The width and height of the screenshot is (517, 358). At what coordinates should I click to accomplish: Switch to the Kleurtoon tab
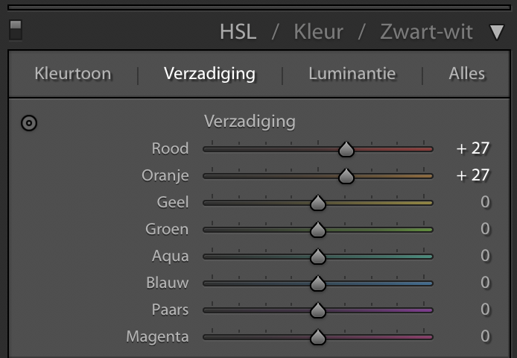click(73, 73)
